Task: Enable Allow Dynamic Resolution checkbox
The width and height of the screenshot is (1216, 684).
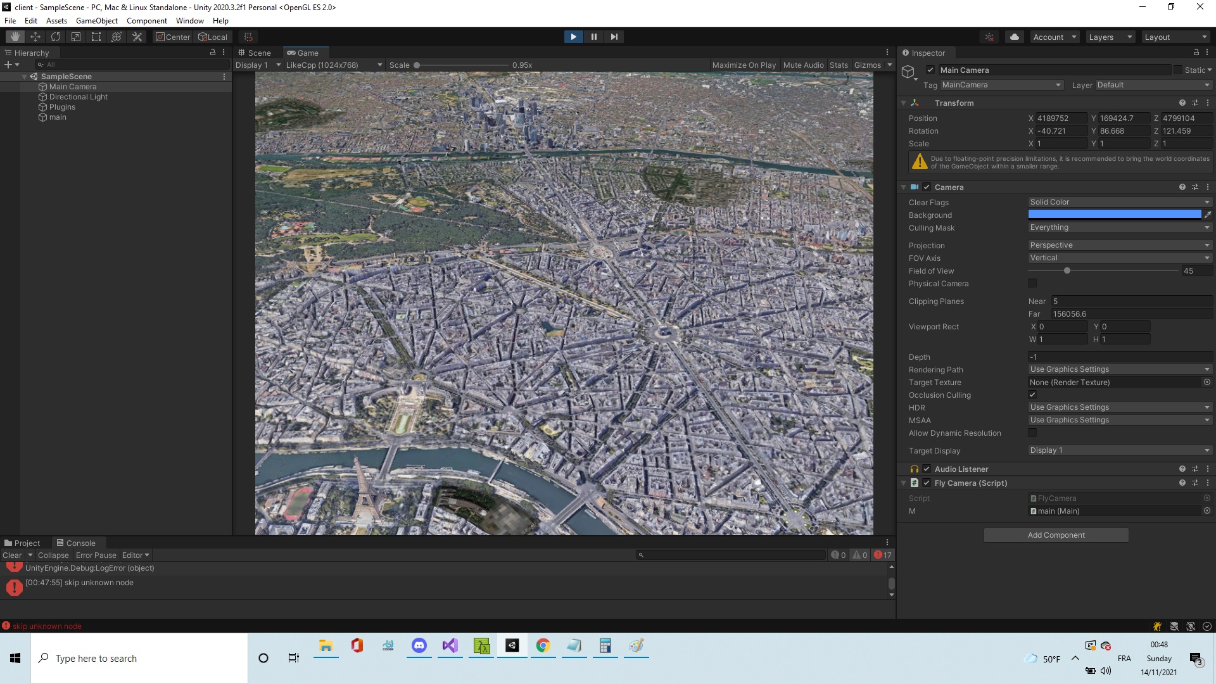Action: 1032,433
